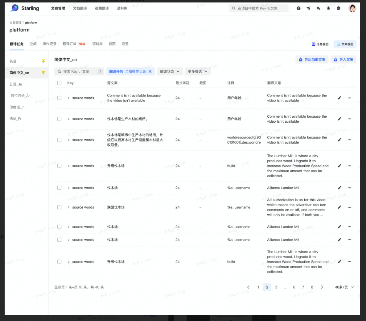The height and width of the screenshot is (321, 366).
Task: Click the 导入文案 button
Action: click(x=343, y=60)
